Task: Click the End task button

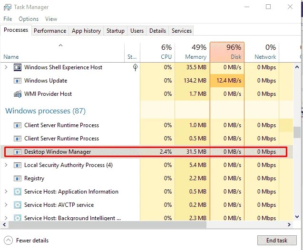Action: (277, 241)
